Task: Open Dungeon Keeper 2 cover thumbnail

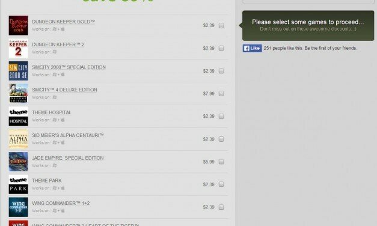Action: click(18, 48)
